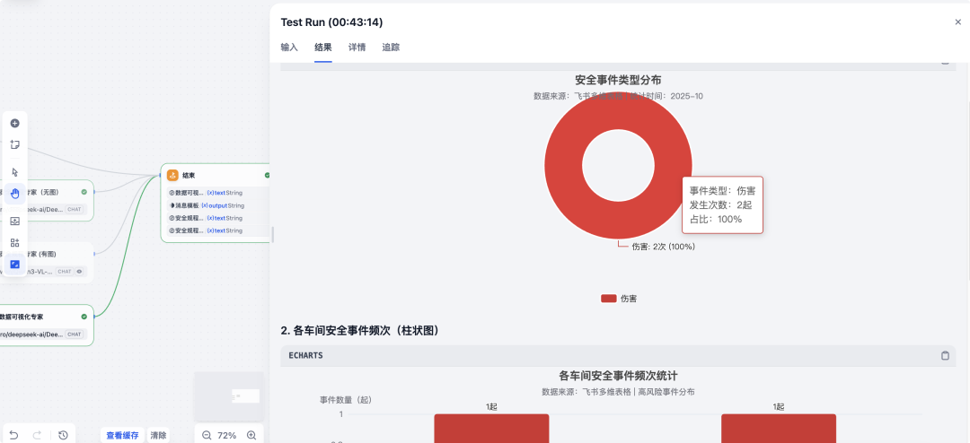This screenshot has height=443, width=970.
Task: Click the green check on 专家（无图）node
Action: coord(84,192)
